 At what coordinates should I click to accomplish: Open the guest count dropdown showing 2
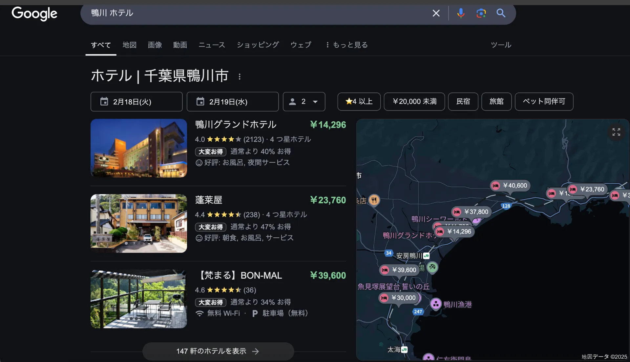[x=304, y=102]
